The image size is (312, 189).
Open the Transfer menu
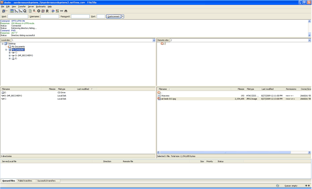pyautogui.click(x=22, y=7)
